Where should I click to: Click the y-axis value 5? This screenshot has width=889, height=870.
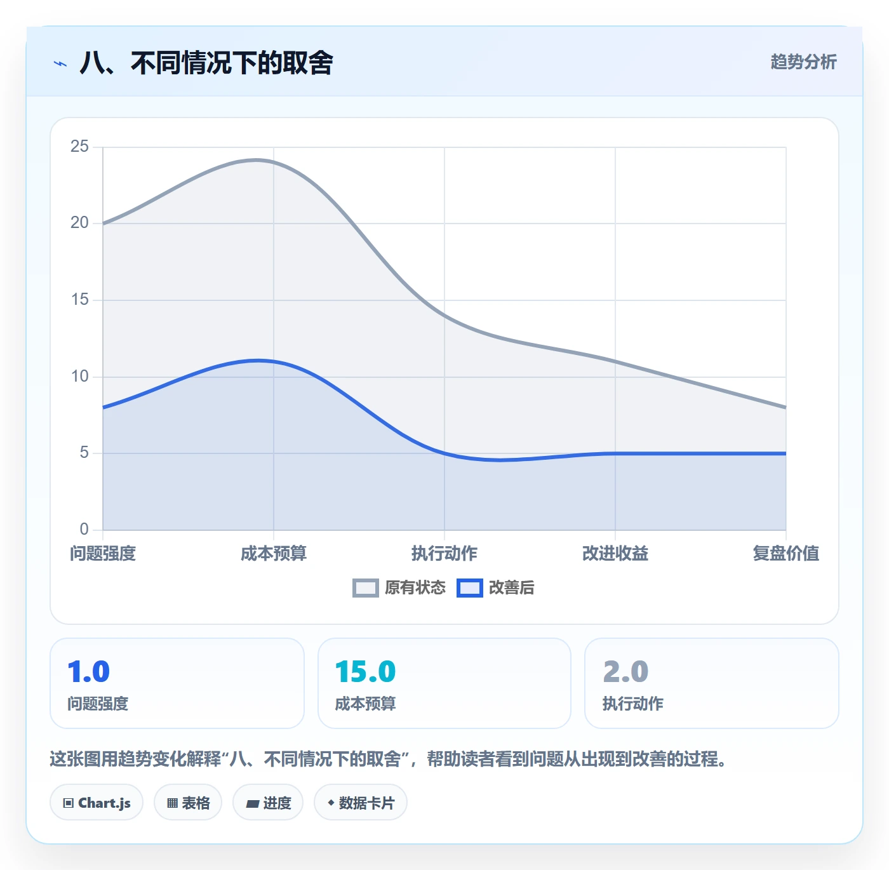point(84,453)
